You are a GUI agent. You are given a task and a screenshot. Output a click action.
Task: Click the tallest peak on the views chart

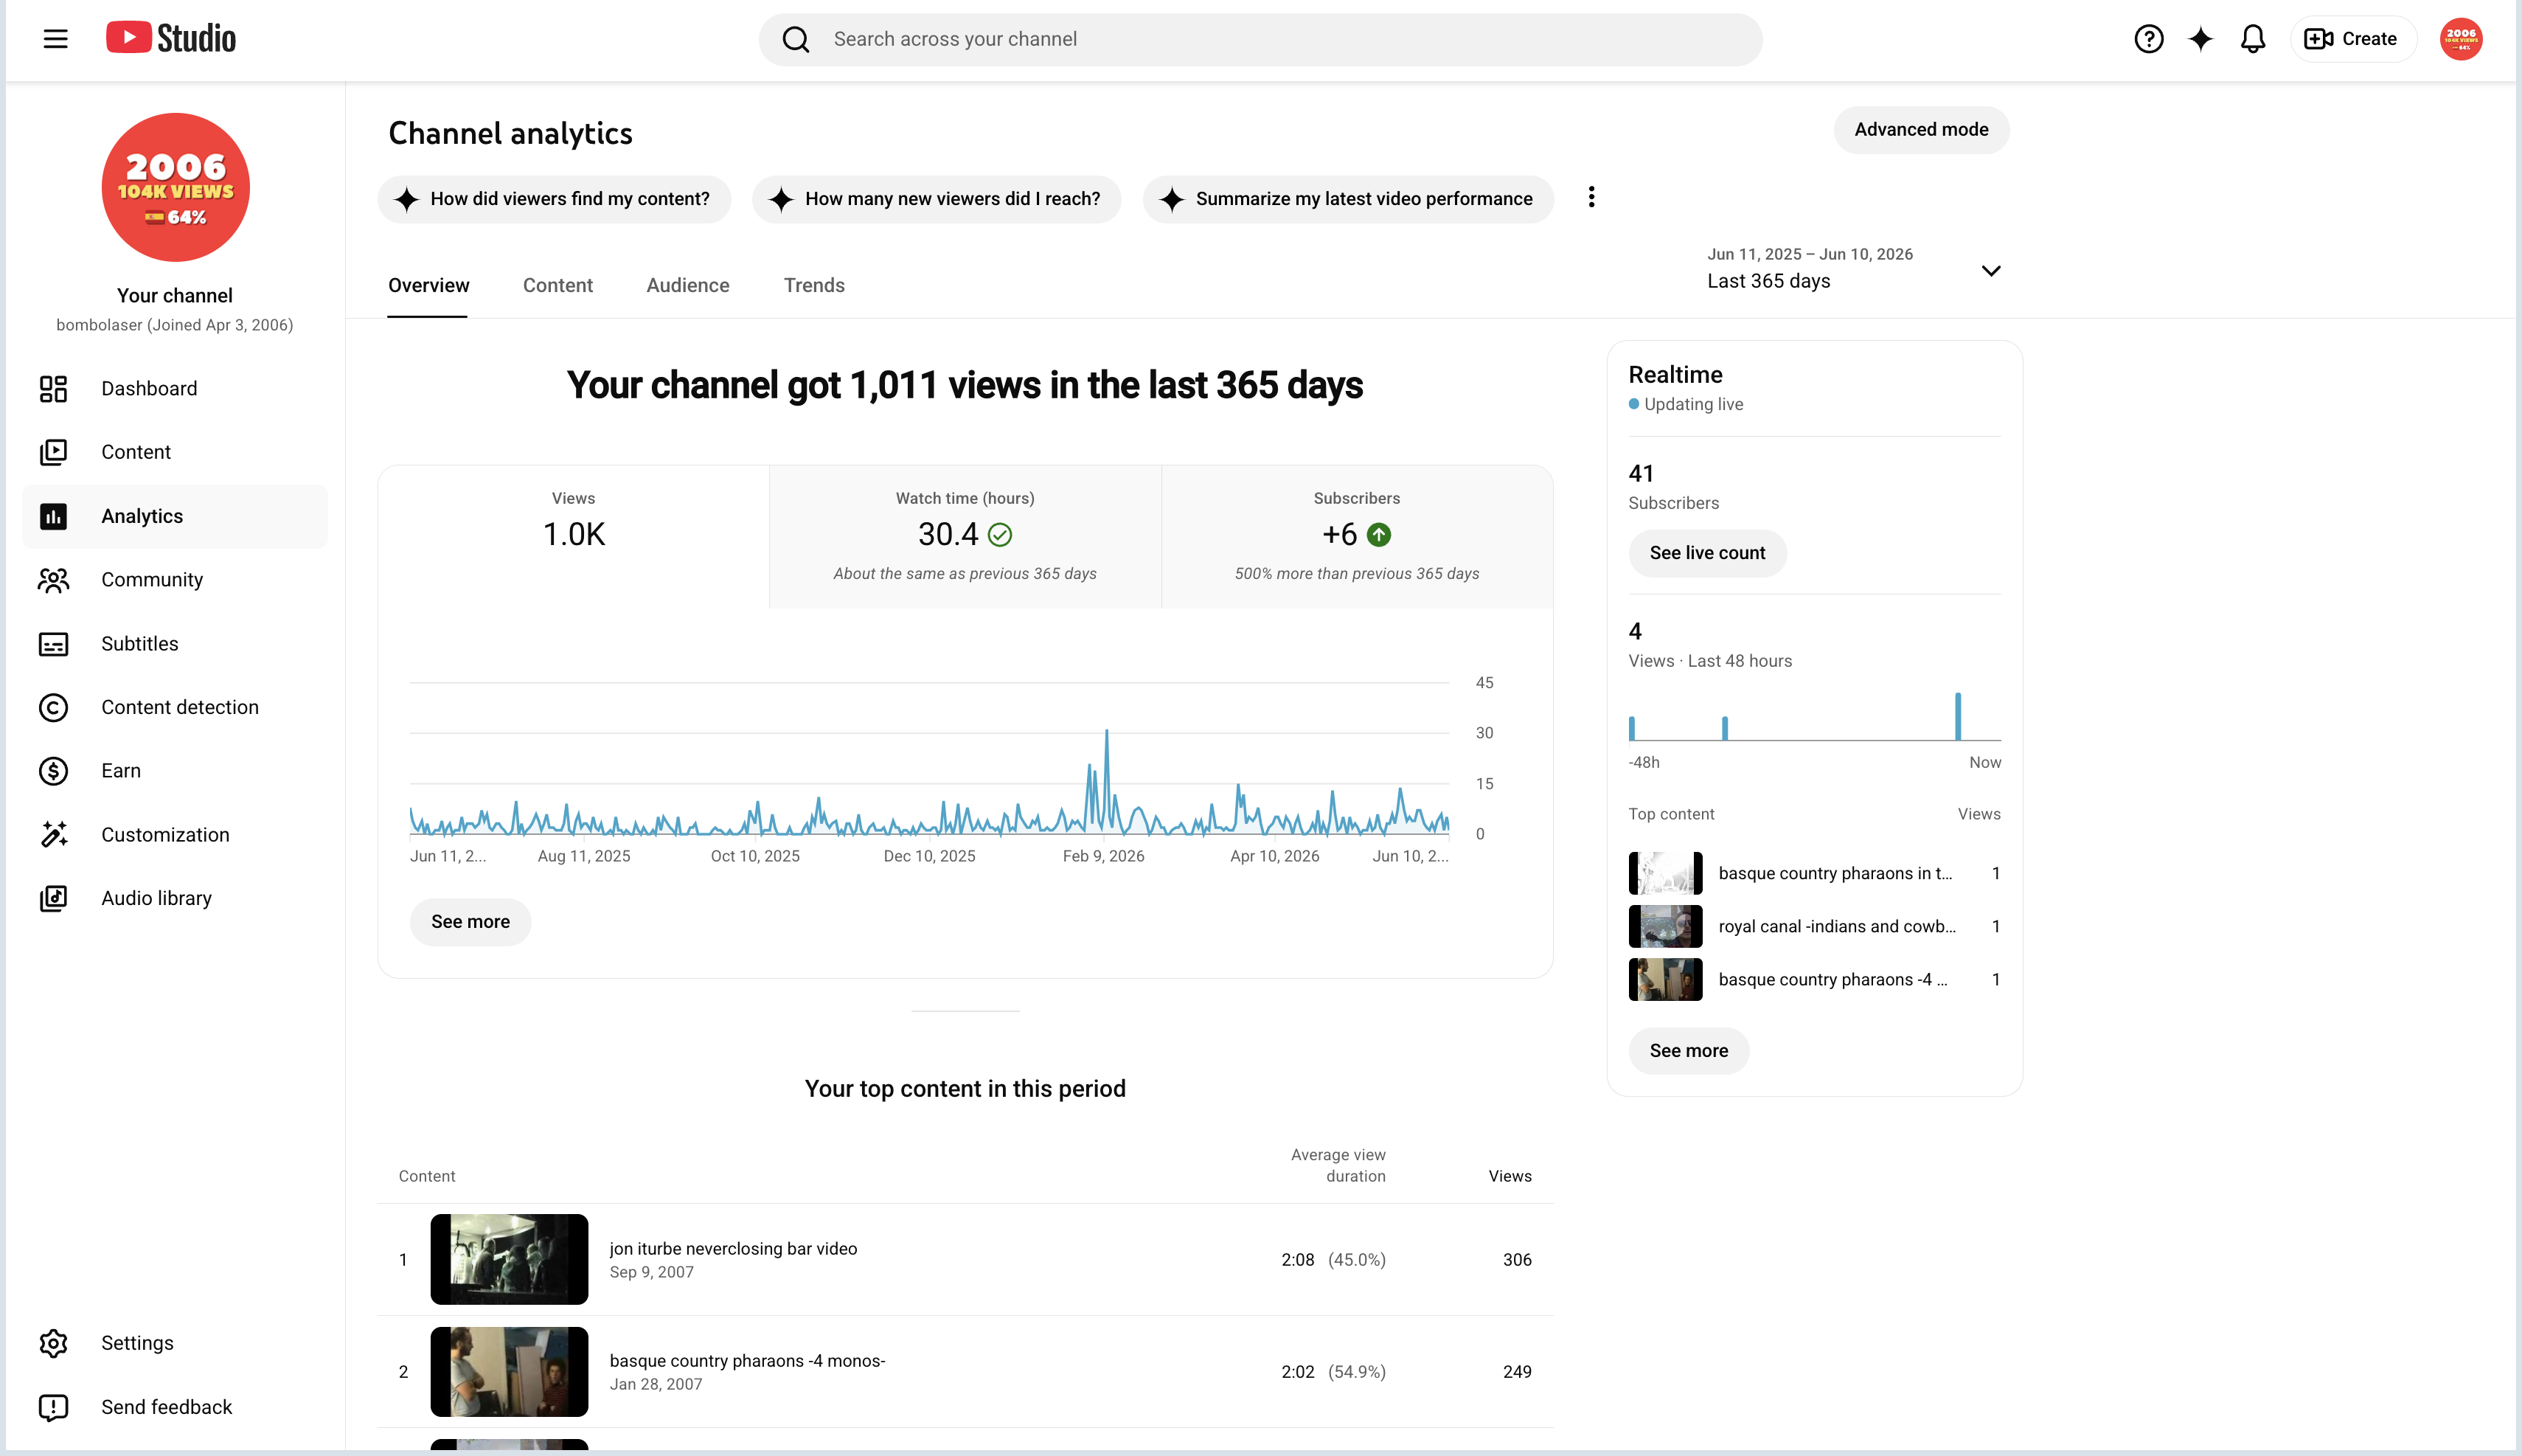click(x=1107, y=732)
